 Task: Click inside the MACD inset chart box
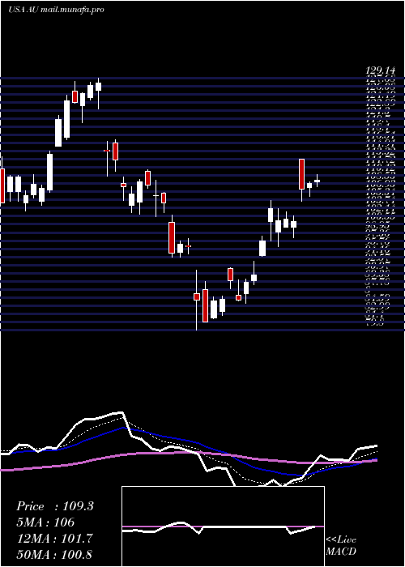(223, 526)
